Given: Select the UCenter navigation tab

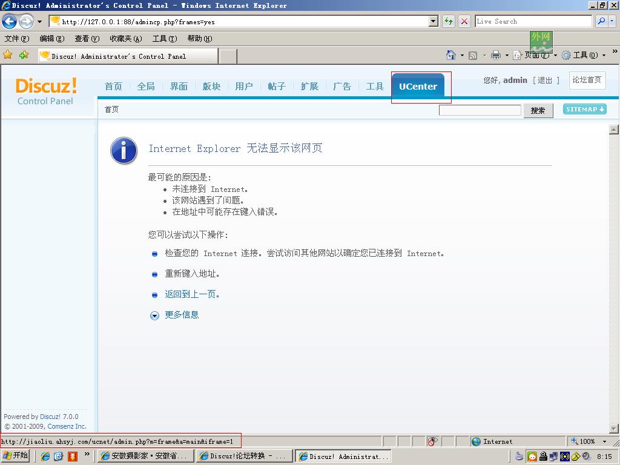Looking at the screenshot, I should click(x=418, y=86).
